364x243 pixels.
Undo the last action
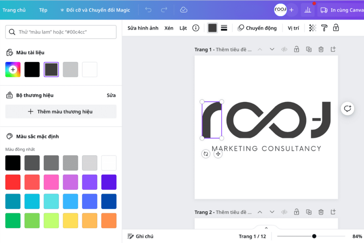click(x=148, y=10)
